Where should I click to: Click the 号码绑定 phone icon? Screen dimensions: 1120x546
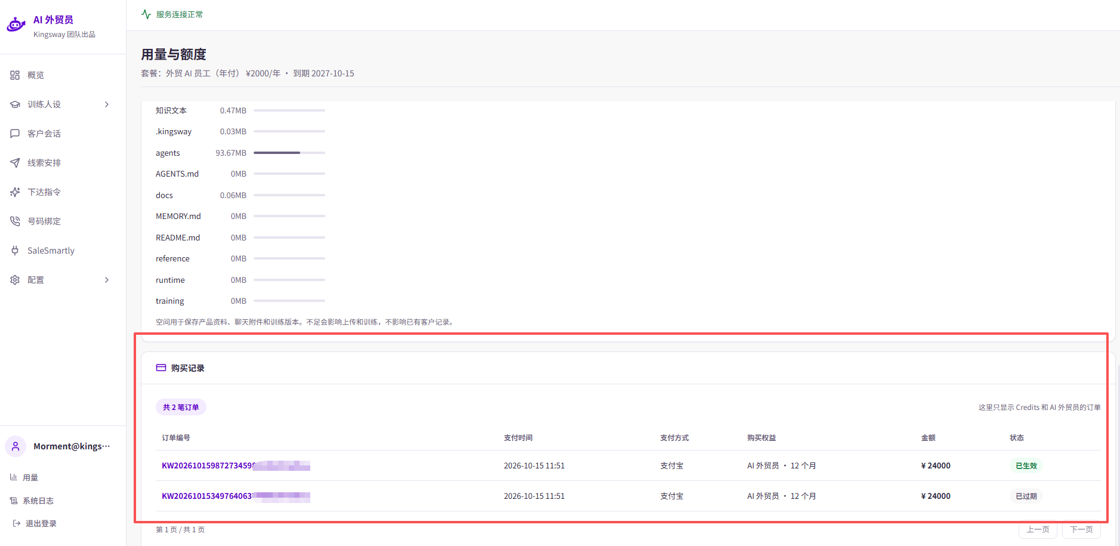tap(15, 221)
